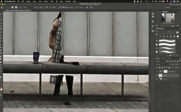Select the Move tool

[1, 14]
